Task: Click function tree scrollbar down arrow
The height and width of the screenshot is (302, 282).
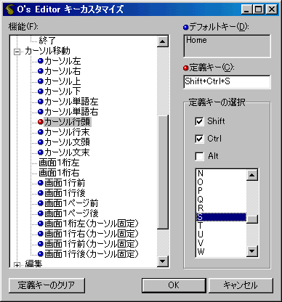Action: 163,261
